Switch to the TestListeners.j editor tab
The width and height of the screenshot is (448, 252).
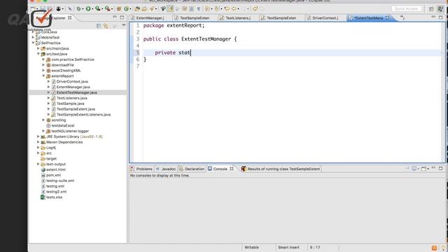[x=238, y=18]
